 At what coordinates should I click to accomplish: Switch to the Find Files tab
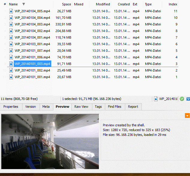pyautogui.click(x=114, y=107)
